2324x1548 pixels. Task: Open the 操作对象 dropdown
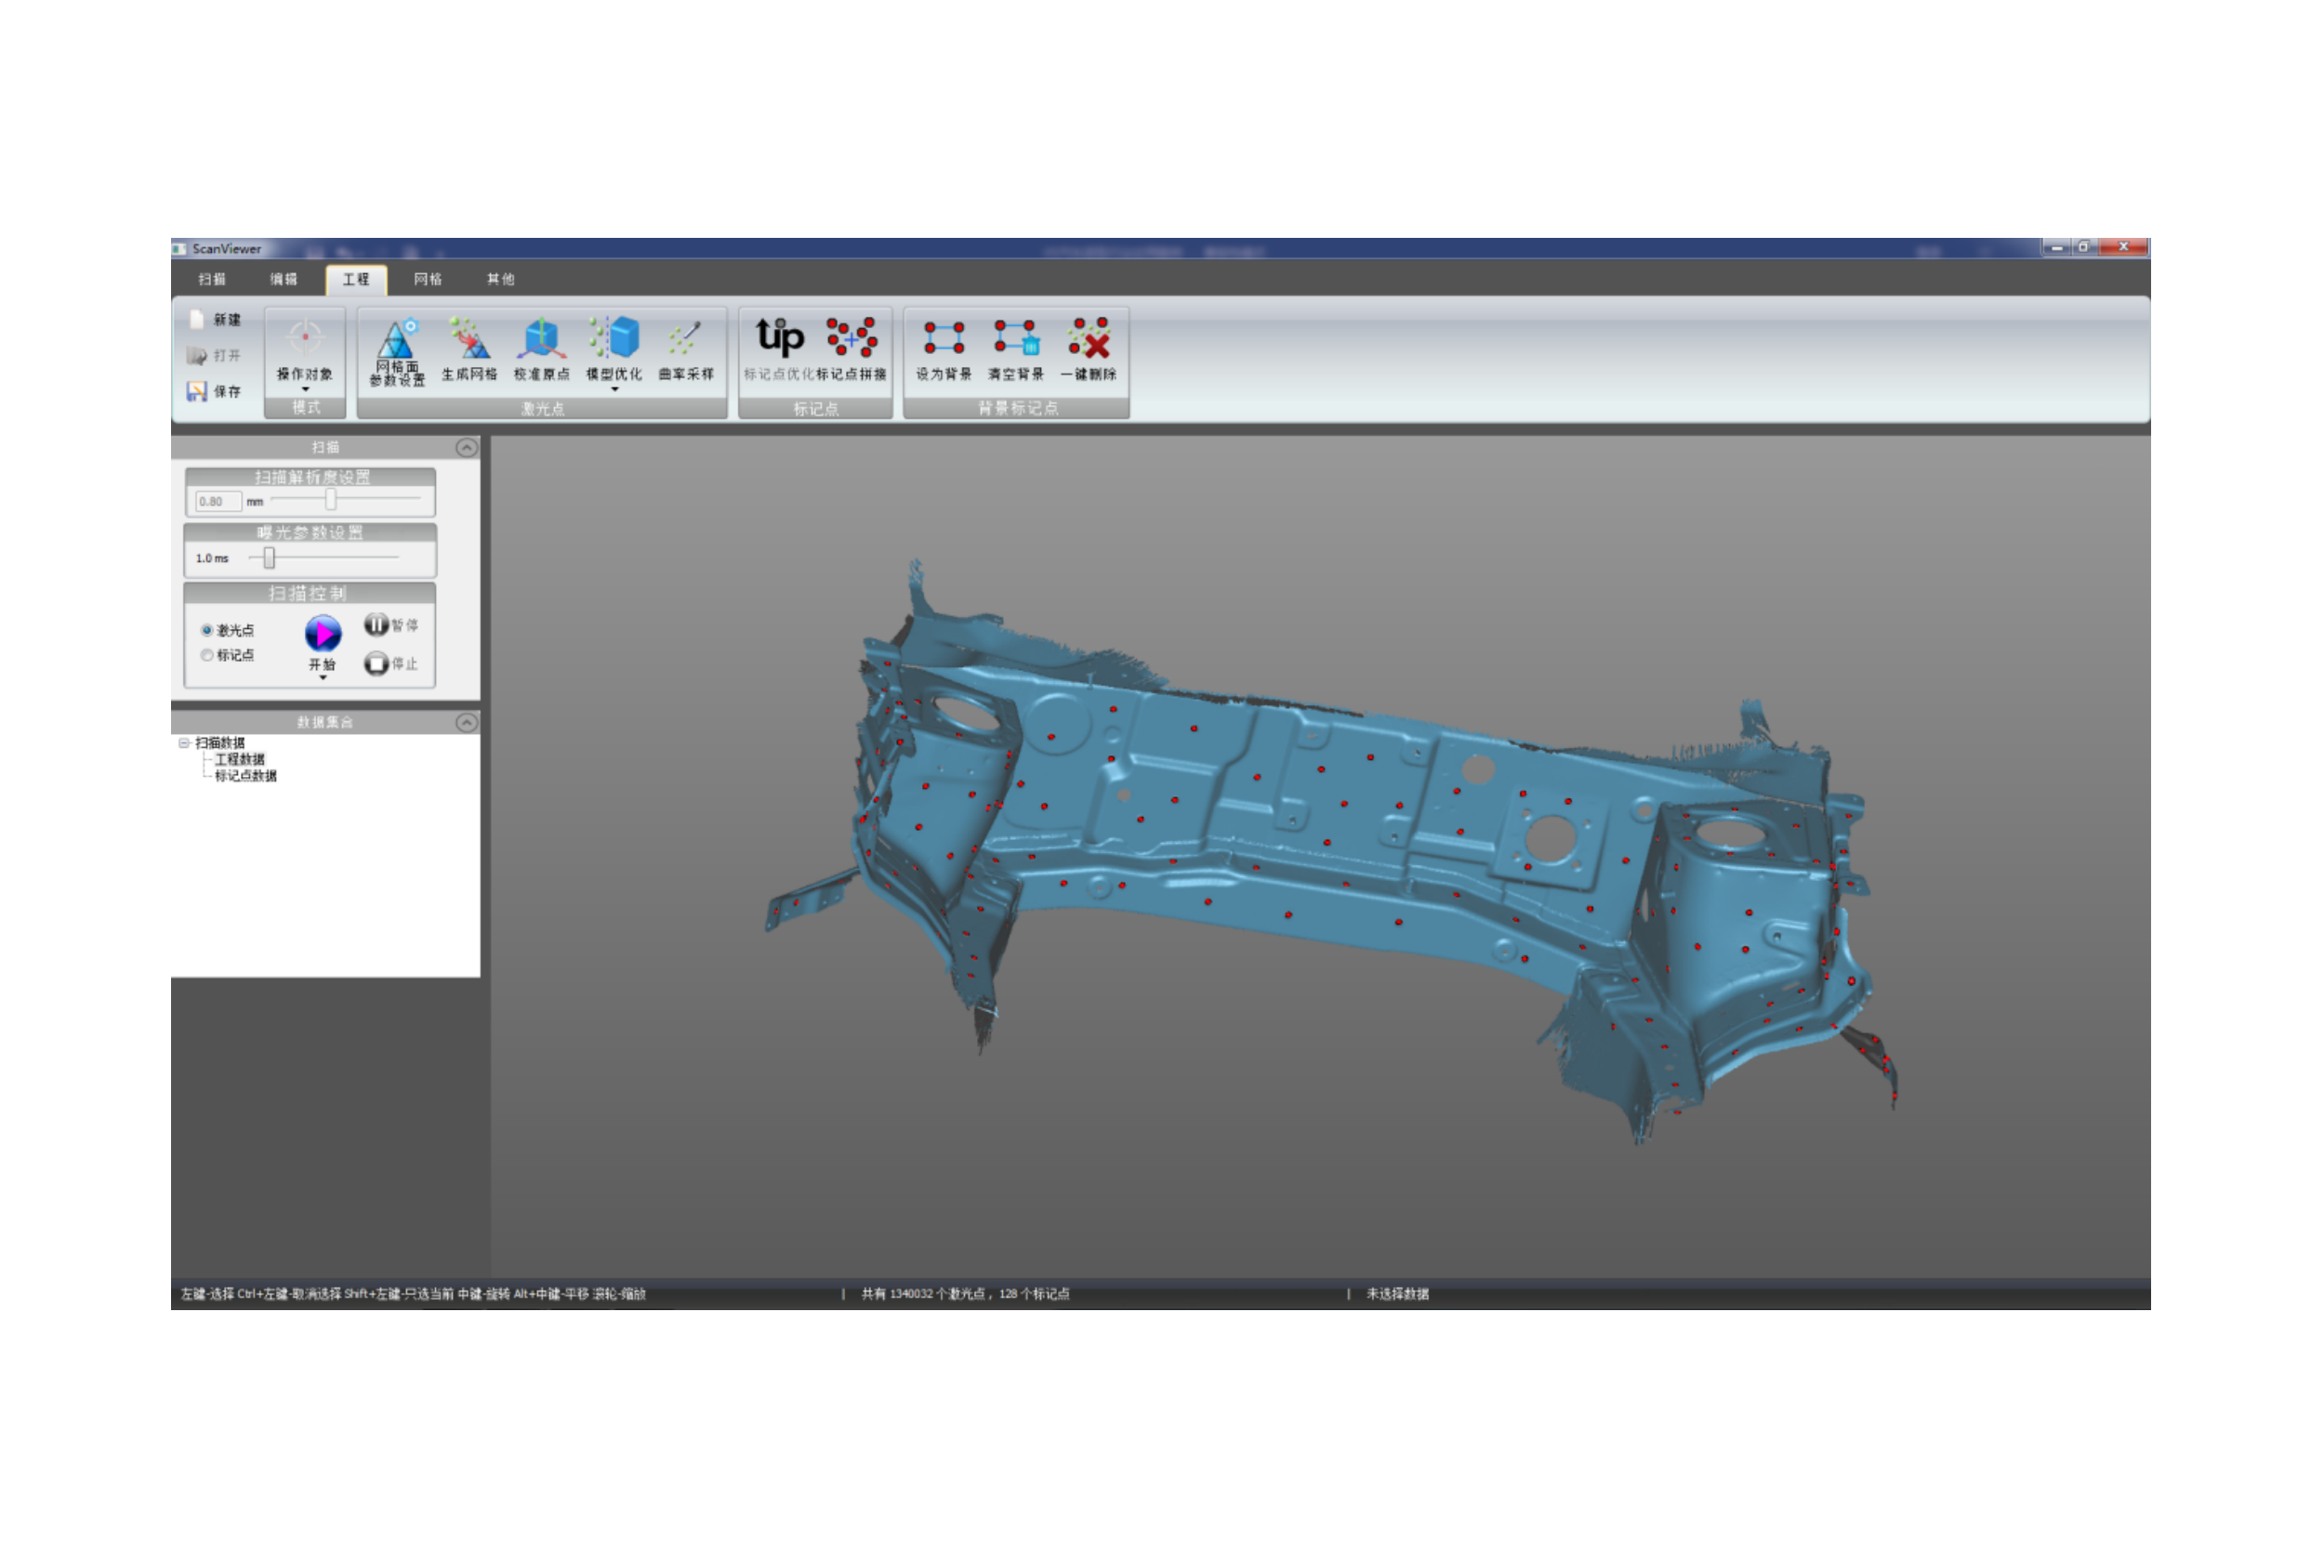304,388
